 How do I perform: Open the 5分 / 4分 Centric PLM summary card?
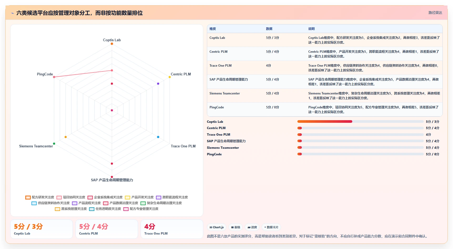107,229
